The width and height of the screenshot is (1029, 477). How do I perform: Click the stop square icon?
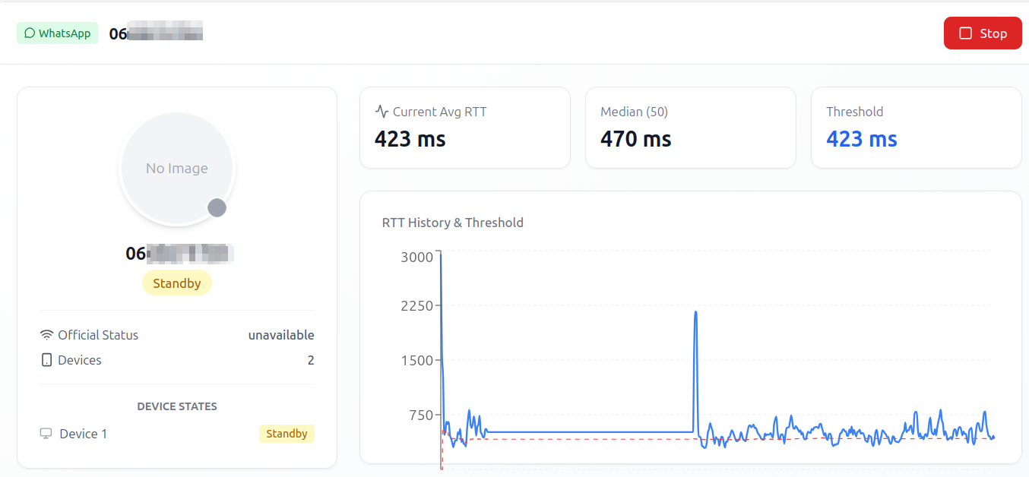pos(966,33)
